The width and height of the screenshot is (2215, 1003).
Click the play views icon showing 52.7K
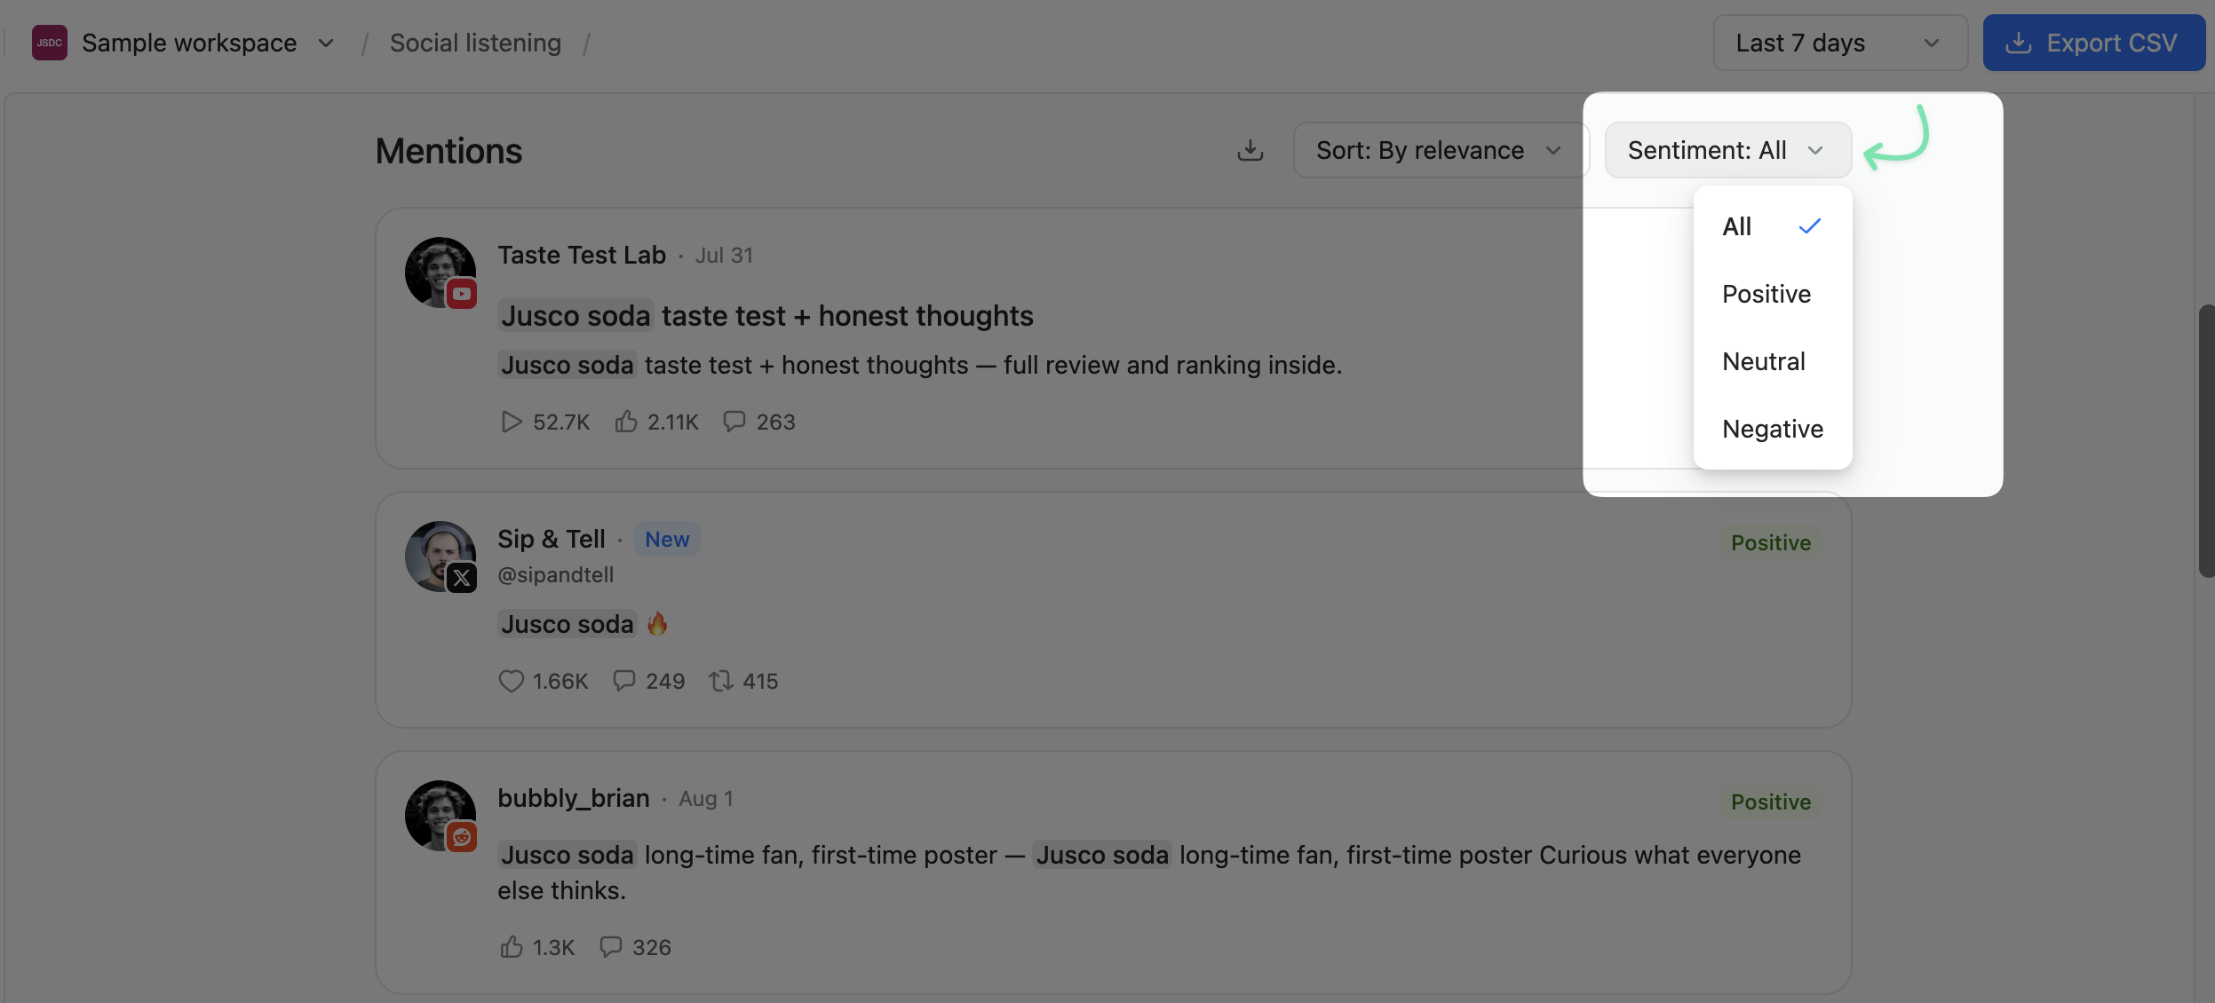(x=511, y=422)
